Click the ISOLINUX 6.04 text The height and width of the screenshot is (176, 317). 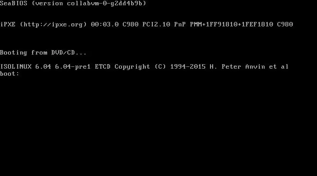26,66
